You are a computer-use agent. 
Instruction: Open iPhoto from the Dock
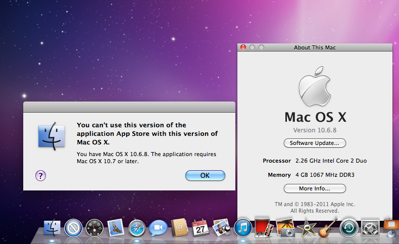coord(285,228)
